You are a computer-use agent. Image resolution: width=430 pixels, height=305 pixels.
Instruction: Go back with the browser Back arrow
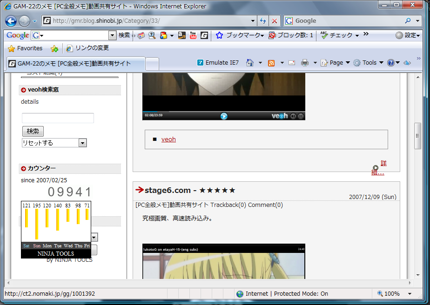tap(11, 21)
